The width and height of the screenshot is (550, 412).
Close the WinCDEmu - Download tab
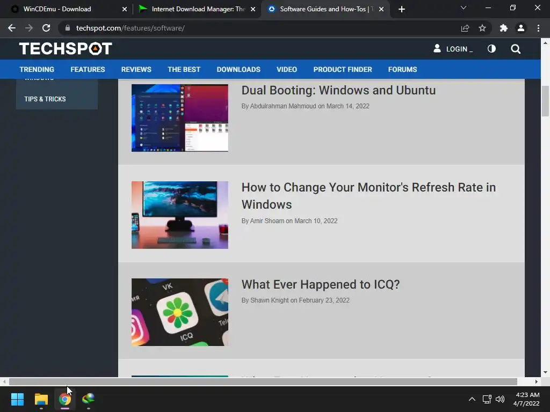125,9
